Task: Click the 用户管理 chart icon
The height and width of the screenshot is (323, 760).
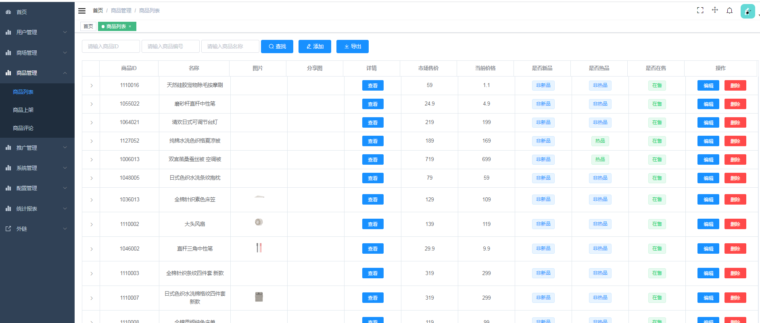Action: pyautogui.click(x=8, y=32)
